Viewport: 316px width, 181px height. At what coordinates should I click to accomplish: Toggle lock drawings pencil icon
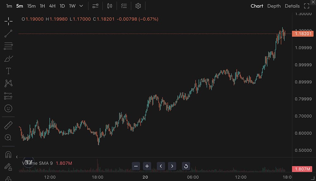click(x=9, y=167)
